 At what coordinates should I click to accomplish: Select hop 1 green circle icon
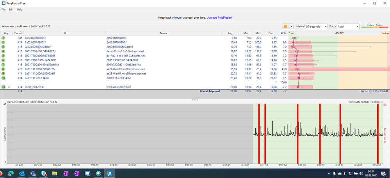click(3, 38)
